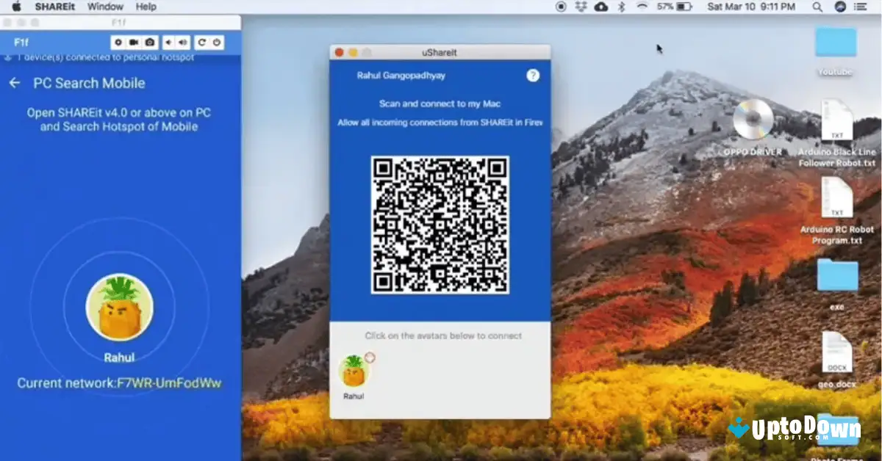Go back using the PC Search Mobile arrow
The width and height of the screenshot is (882, 461).
pyautogui.click(x=15, y=83)
